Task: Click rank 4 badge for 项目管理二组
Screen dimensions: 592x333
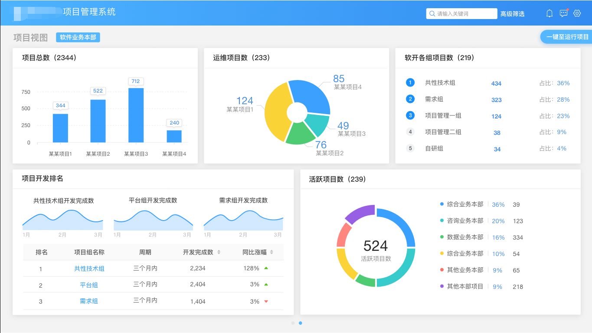Action: 410,132
